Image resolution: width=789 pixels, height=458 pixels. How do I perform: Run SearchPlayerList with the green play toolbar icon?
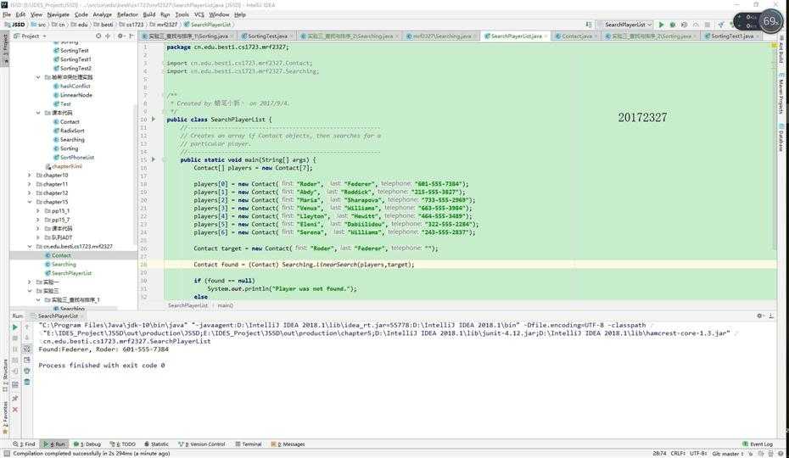pos(661,24)
